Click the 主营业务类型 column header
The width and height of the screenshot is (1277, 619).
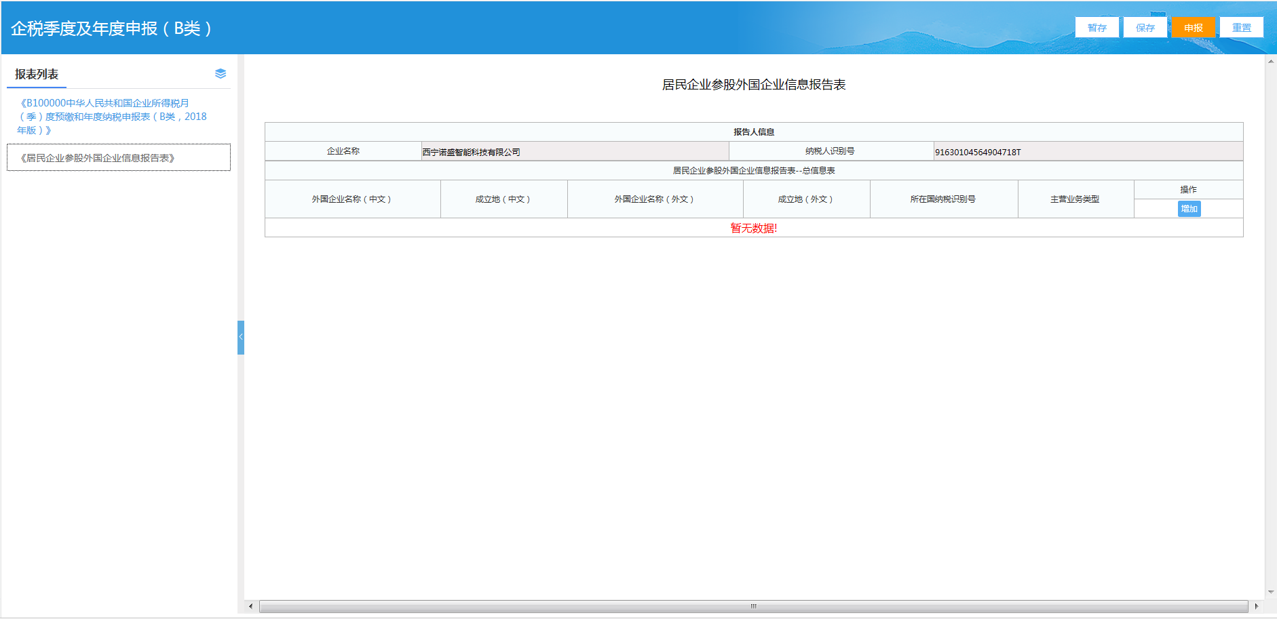[x=1075, y=199]
